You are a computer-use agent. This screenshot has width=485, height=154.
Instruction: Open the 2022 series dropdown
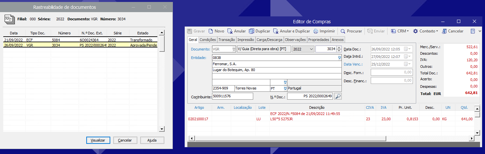[311, 49]
